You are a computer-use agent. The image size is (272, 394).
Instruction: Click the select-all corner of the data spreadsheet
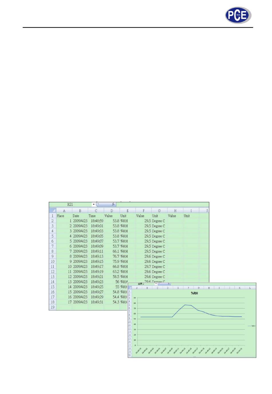pos(52,211)
